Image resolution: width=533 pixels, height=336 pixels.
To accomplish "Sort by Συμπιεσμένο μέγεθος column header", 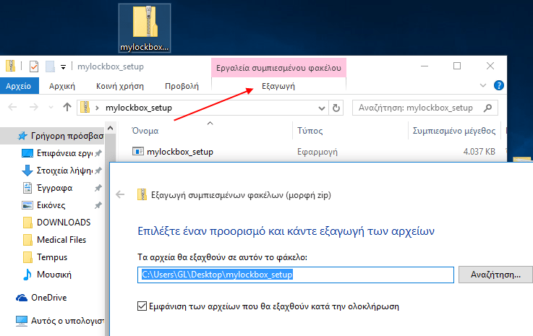I will click(453, 131).
